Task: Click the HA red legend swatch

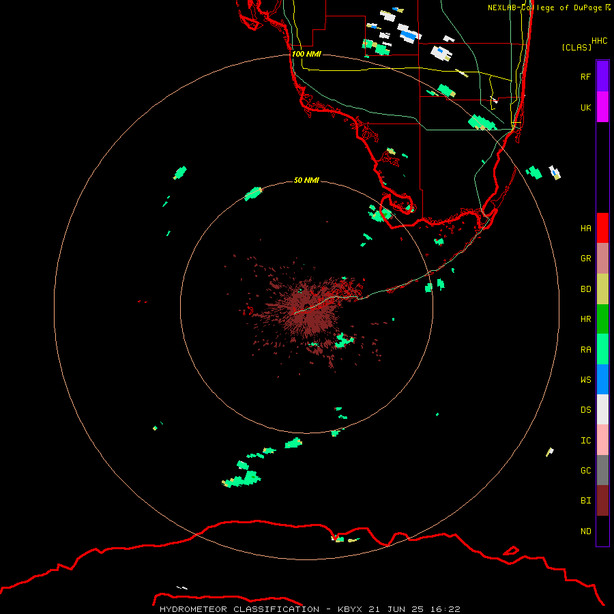Action: [602, 228]
